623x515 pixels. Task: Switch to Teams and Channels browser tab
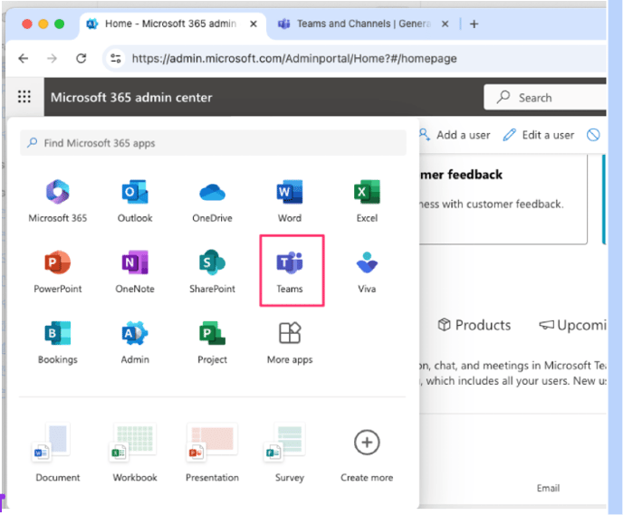pyautogui.click(x=363, y=24)
